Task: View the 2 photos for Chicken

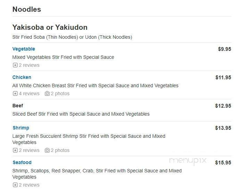Action: coord(60,93)
